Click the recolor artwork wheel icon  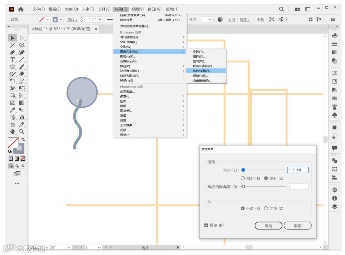pyautogui.click(x=220, y=19)
